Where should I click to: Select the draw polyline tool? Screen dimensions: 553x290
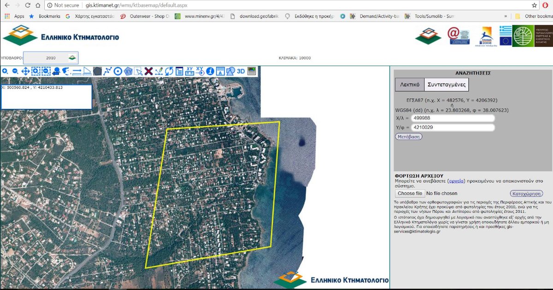[x=107, y=71]
